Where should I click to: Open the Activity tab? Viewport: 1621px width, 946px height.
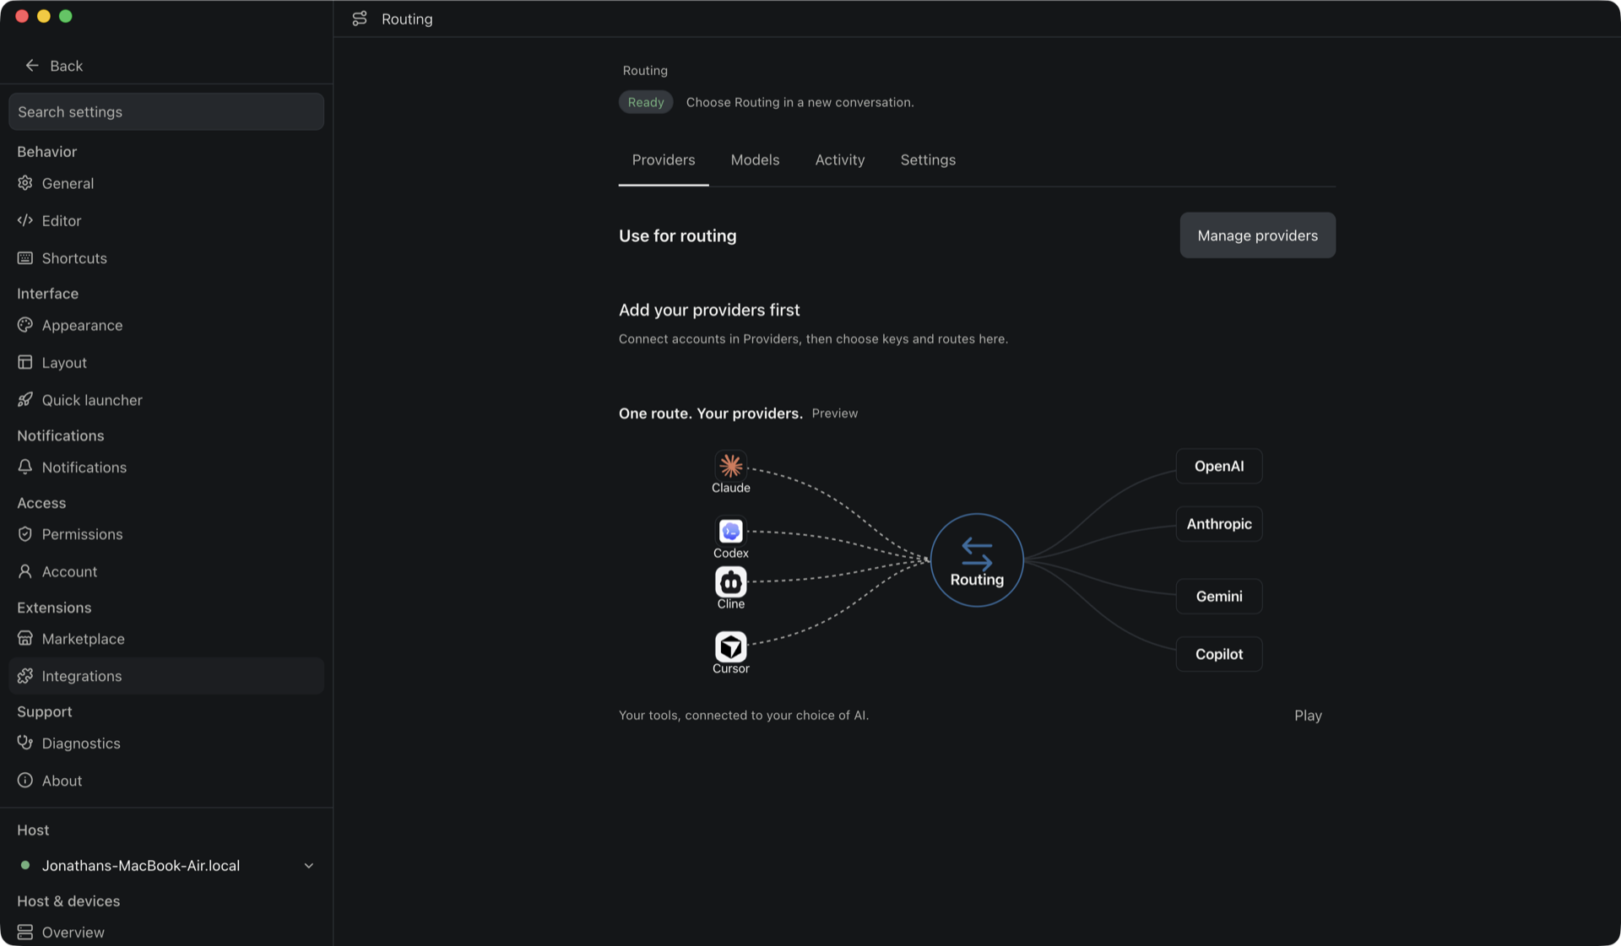tap(840, 160)
